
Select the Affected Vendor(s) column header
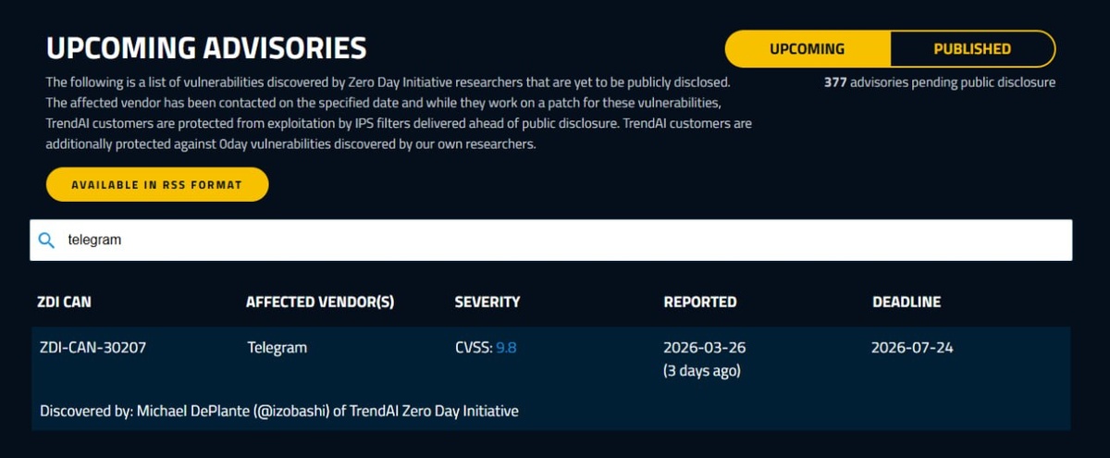[x=320, y=302]
